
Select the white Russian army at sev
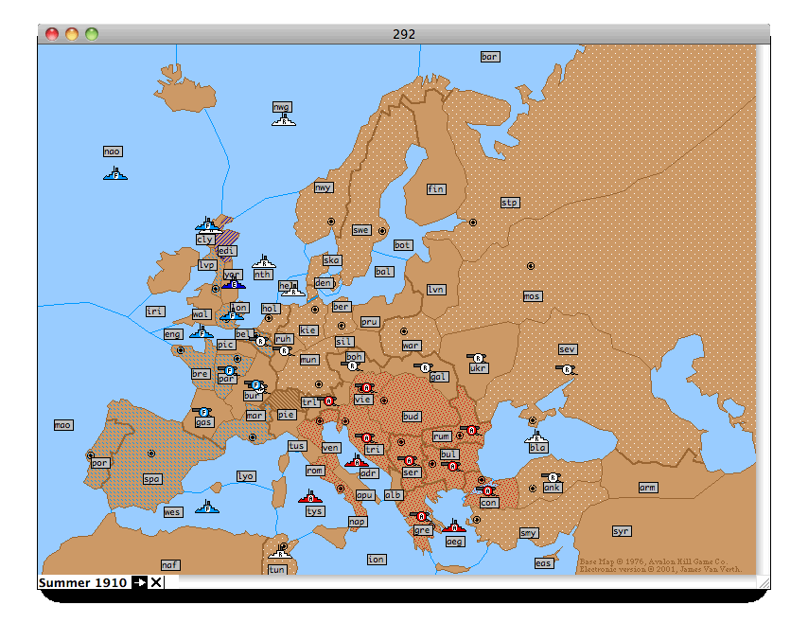click(x=566, y=369)
